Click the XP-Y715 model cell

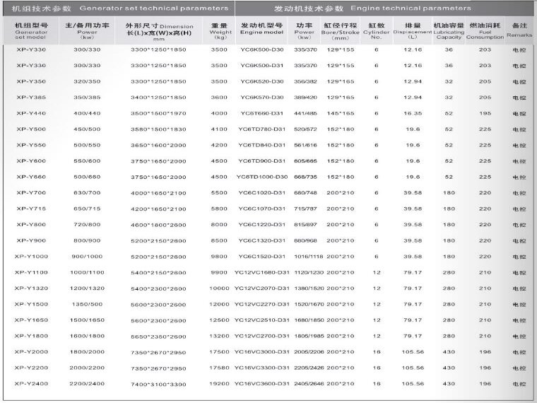31,209
